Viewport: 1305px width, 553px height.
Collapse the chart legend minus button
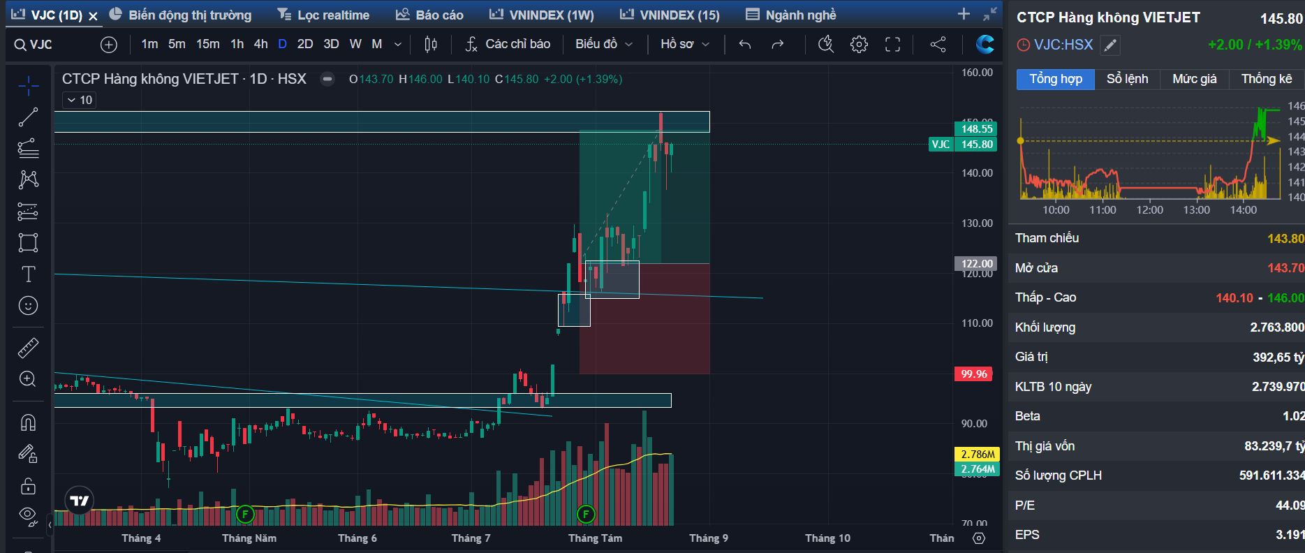coord(327,79)
